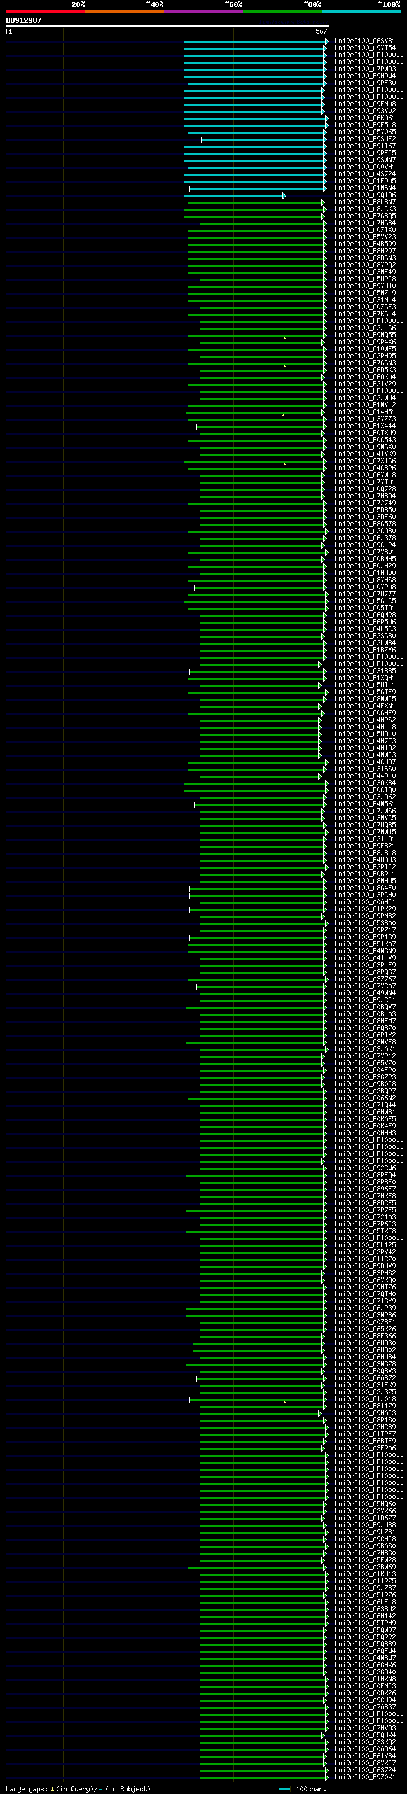Click the white query sequence bar

click(168, 27)
